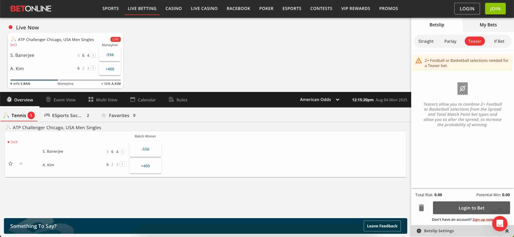Screen dimensions: 514x237
Task: Click the Leave Feedback button
Action: point(382,226)
